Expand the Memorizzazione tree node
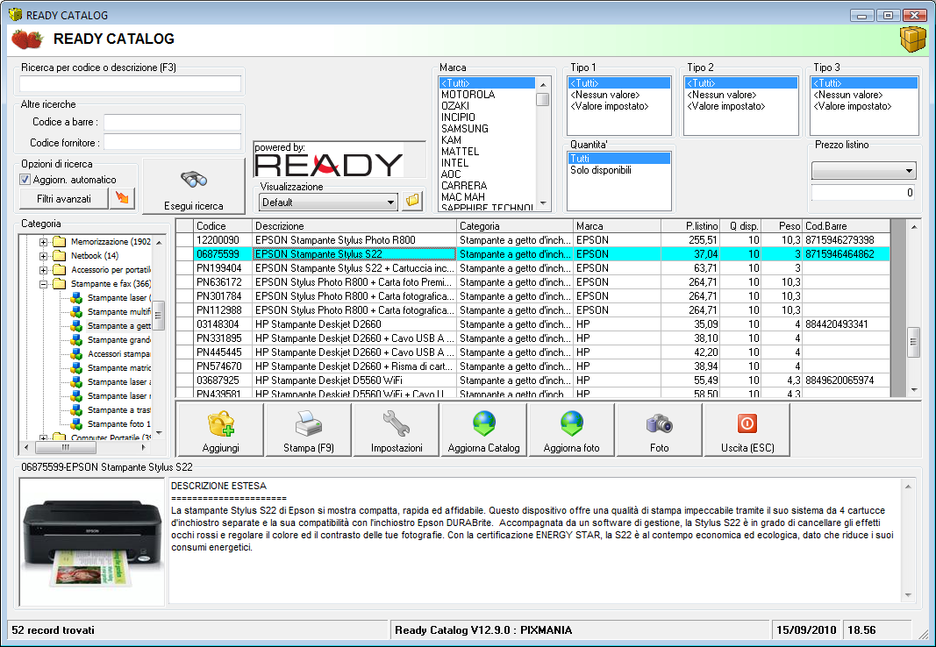 coord(44,242)
